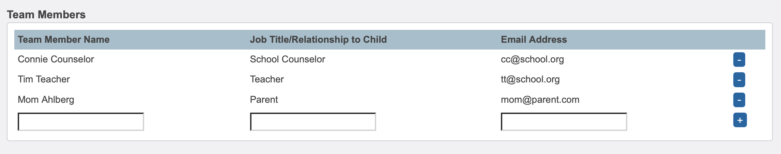This screenshot has height=154, width=781.
Task: Click the mom@parent.com email address
Action: [540, 100]
